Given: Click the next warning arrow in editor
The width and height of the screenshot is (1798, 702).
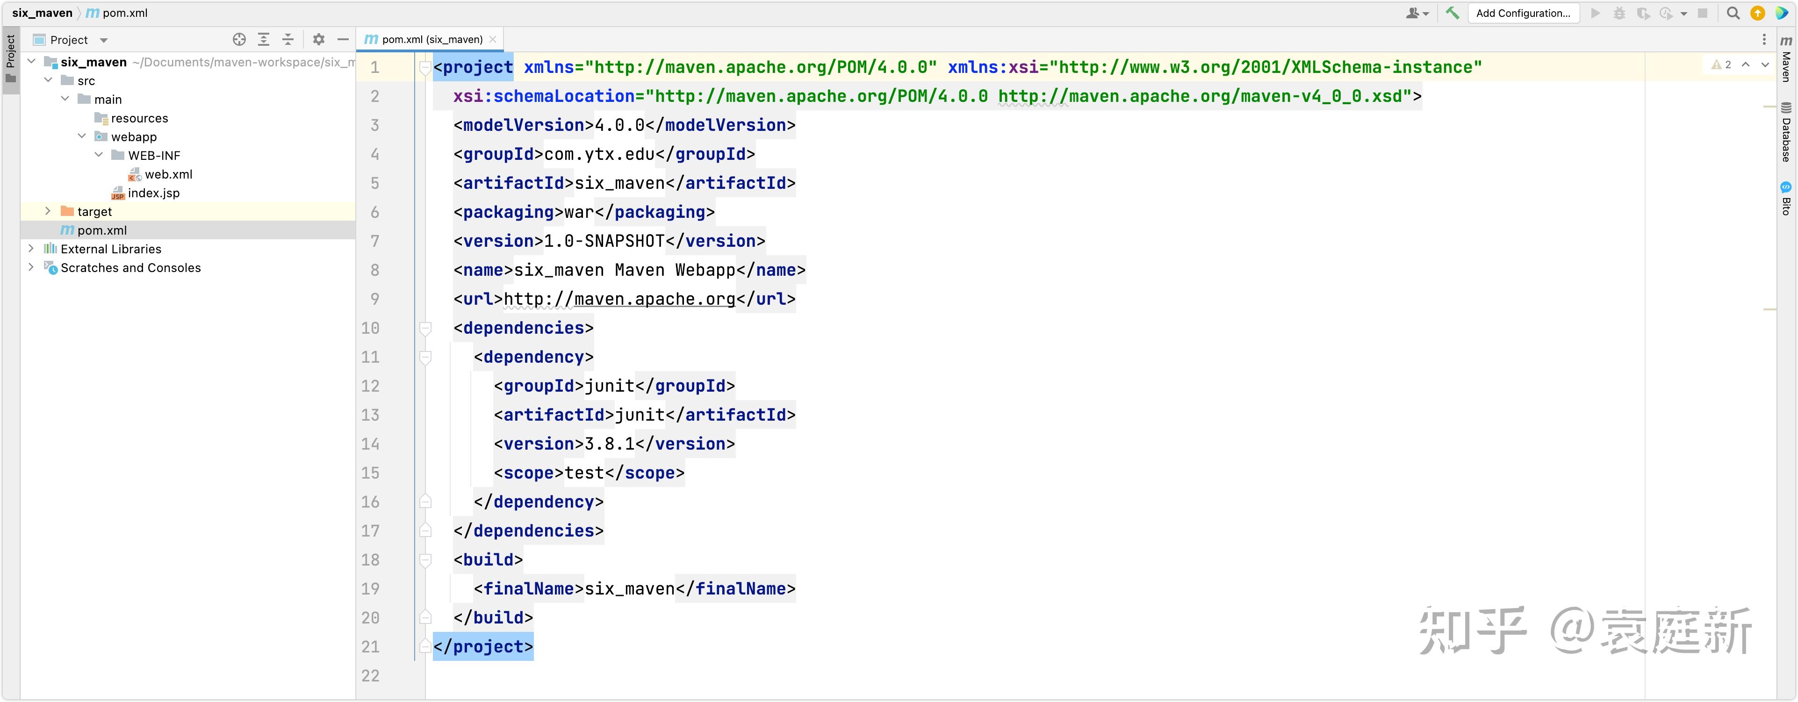Looking at the screenshot, I should pos(1766,64).
